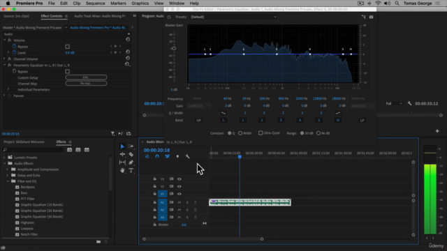Toggle HP high-pass band button
Screen dimensions: 447x251
pos(198,121)
